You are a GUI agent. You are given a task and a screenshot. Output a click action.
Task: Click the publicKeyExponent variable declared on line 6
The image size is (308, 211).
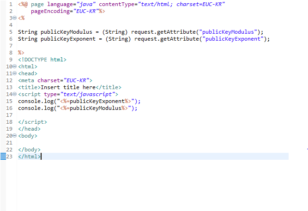(x=68, y=39)
